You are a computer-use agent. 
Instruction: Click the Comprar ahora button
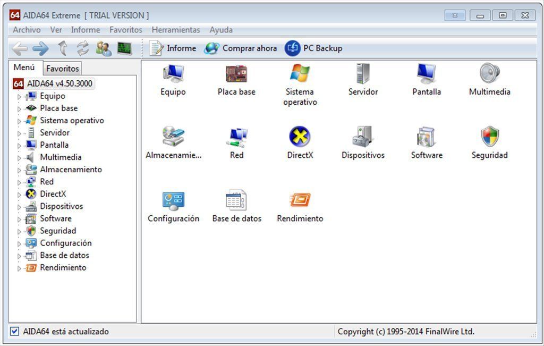click(x=241, y=48)
